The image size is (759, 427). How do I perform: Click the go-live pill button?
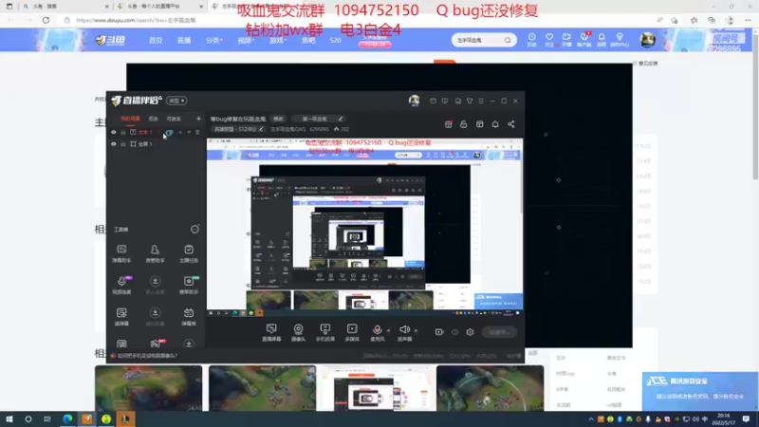coord(499,332)
